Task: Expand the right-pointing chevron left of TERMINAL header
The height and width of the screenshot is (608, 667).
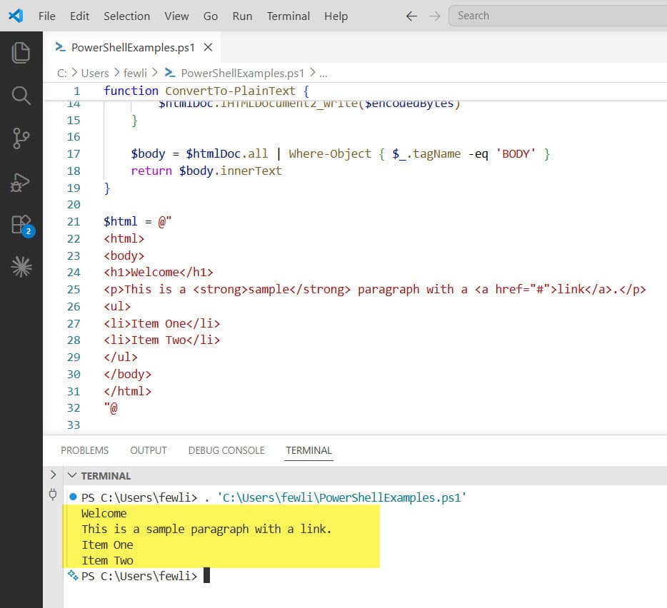Action: point(53,475)
